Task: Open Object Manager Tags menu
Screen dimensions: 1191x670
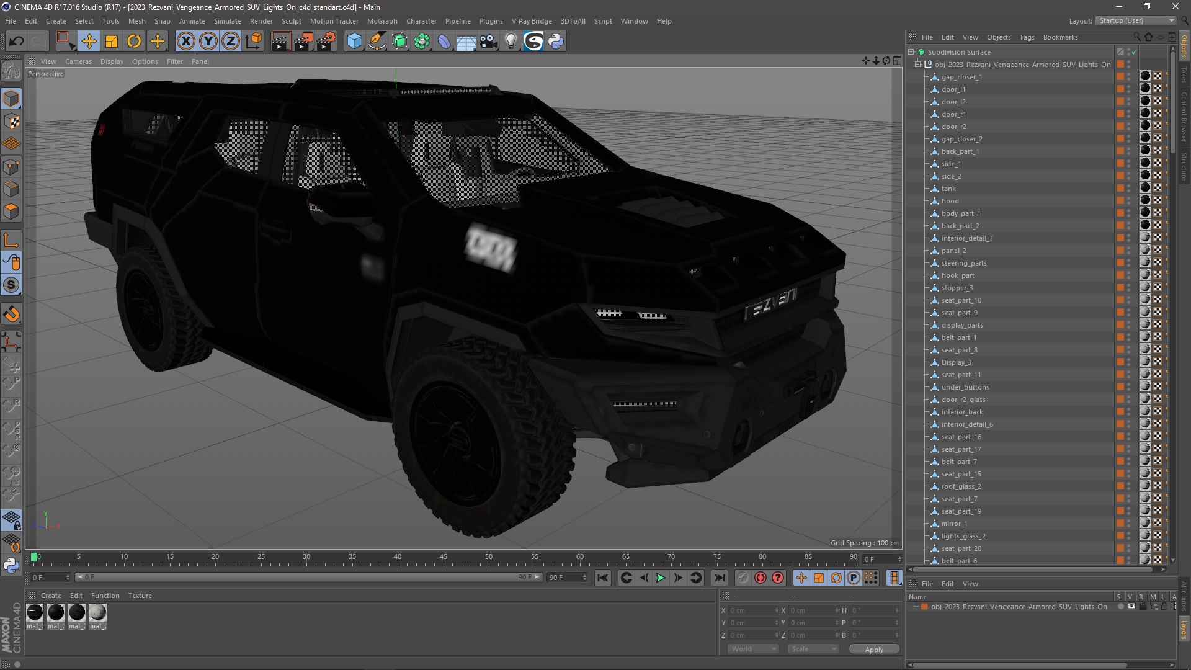Action: pos(1027,37)
